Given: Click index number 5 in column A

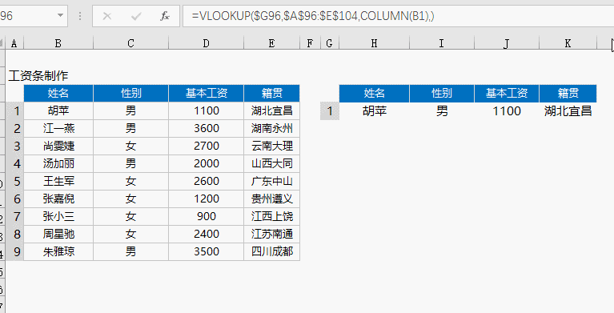Looking at the screenshot, I should tap(17, 182).
